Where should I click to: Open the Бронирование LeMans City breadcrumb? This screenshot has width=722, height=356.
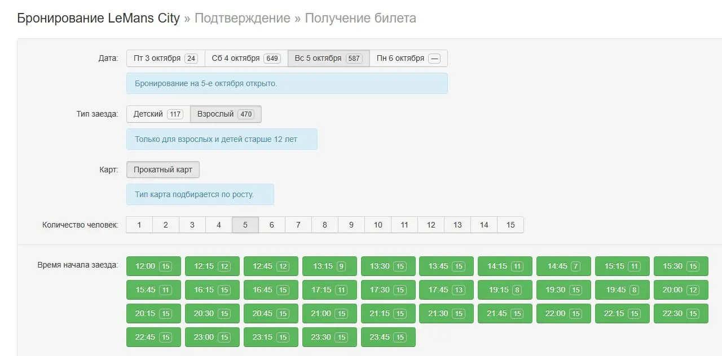[x=98, y=18]
